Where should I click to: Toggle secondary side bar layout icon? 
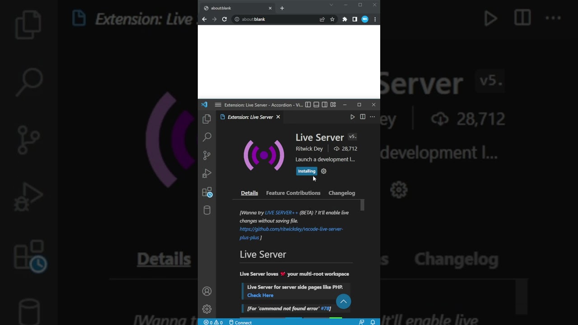click(325, 105)
